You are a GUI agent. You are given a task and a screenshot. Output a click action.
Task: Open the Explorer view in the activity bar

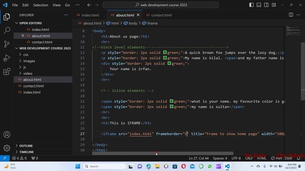click(7, 17)
